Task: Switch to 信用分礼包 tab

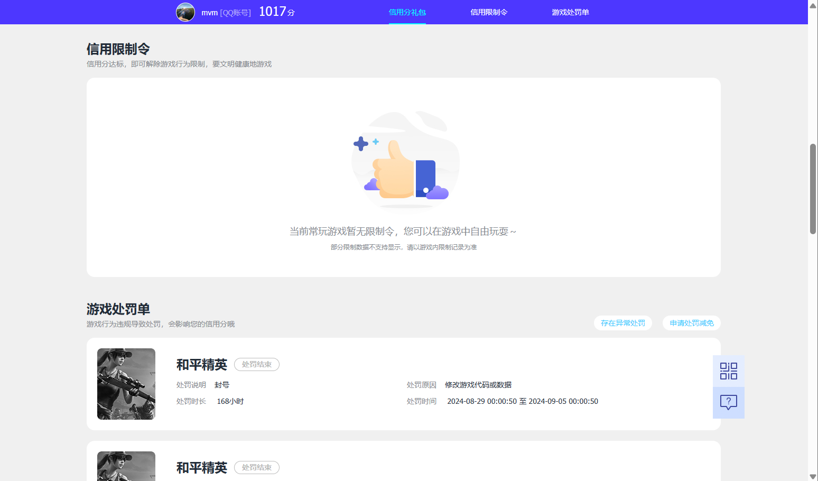Action: click(x=407, y=12)
